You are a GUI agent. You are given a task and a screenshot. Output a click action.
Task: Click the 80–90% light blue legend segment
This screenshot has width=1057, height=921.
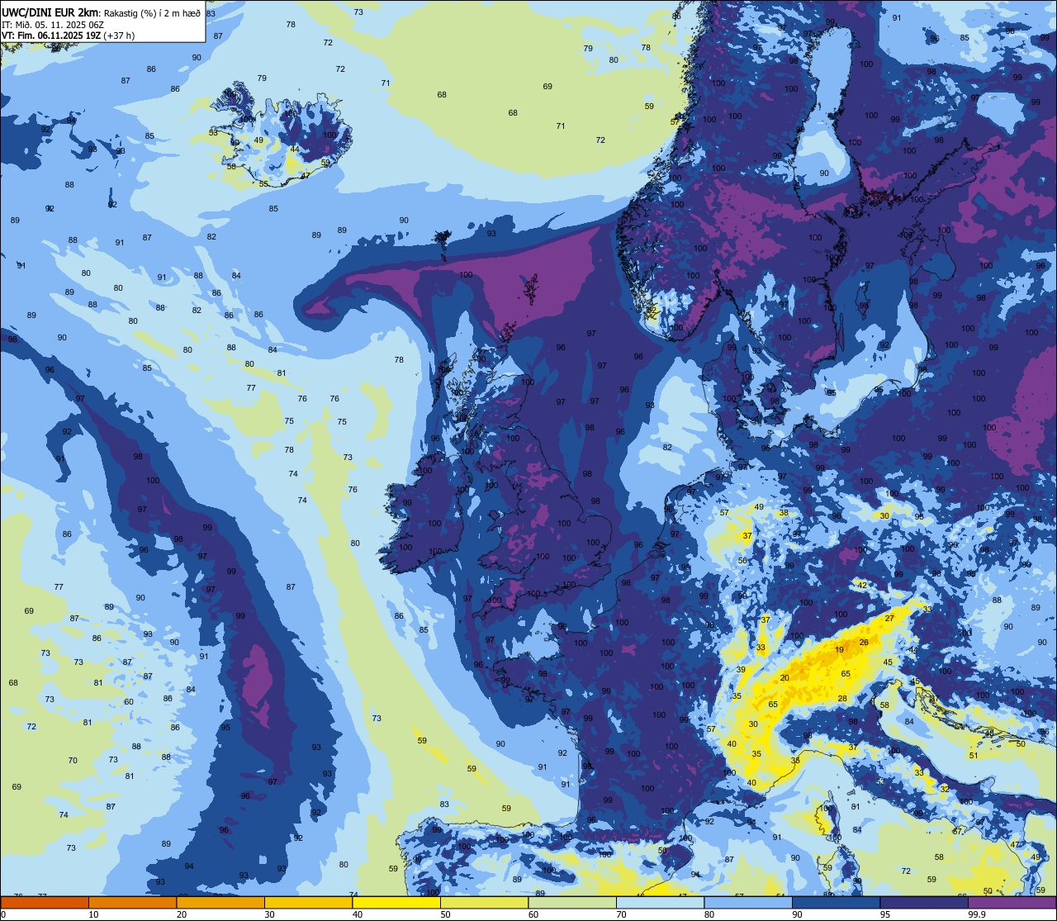click(x=748, y=902)
